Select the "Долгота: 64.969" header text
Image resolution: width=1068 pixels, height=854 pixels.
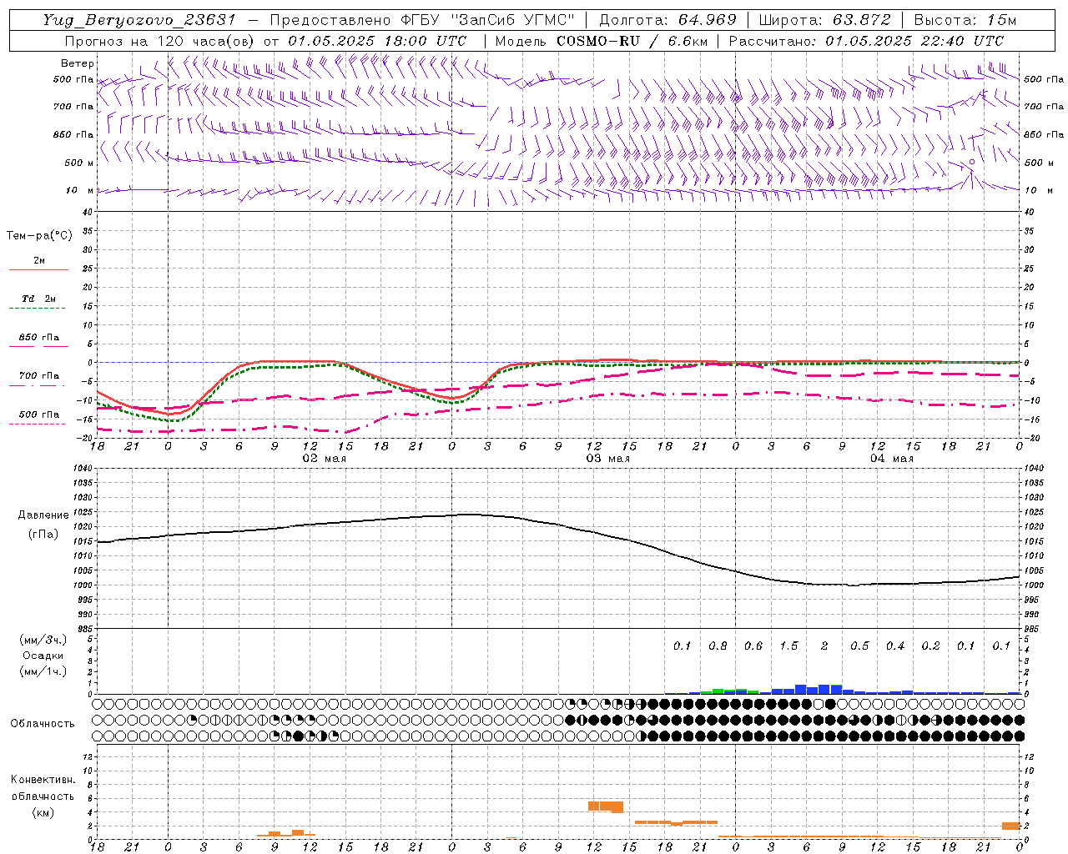click(667, 20)
